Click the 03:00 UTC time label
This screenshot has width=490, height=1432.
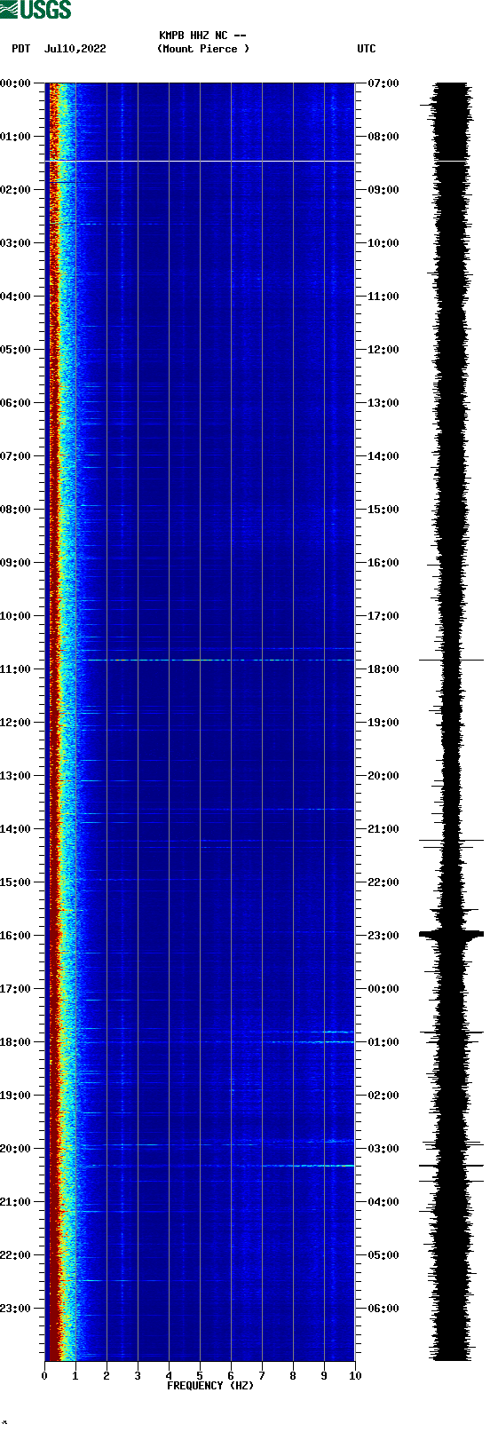click(x=383, y=1149)
